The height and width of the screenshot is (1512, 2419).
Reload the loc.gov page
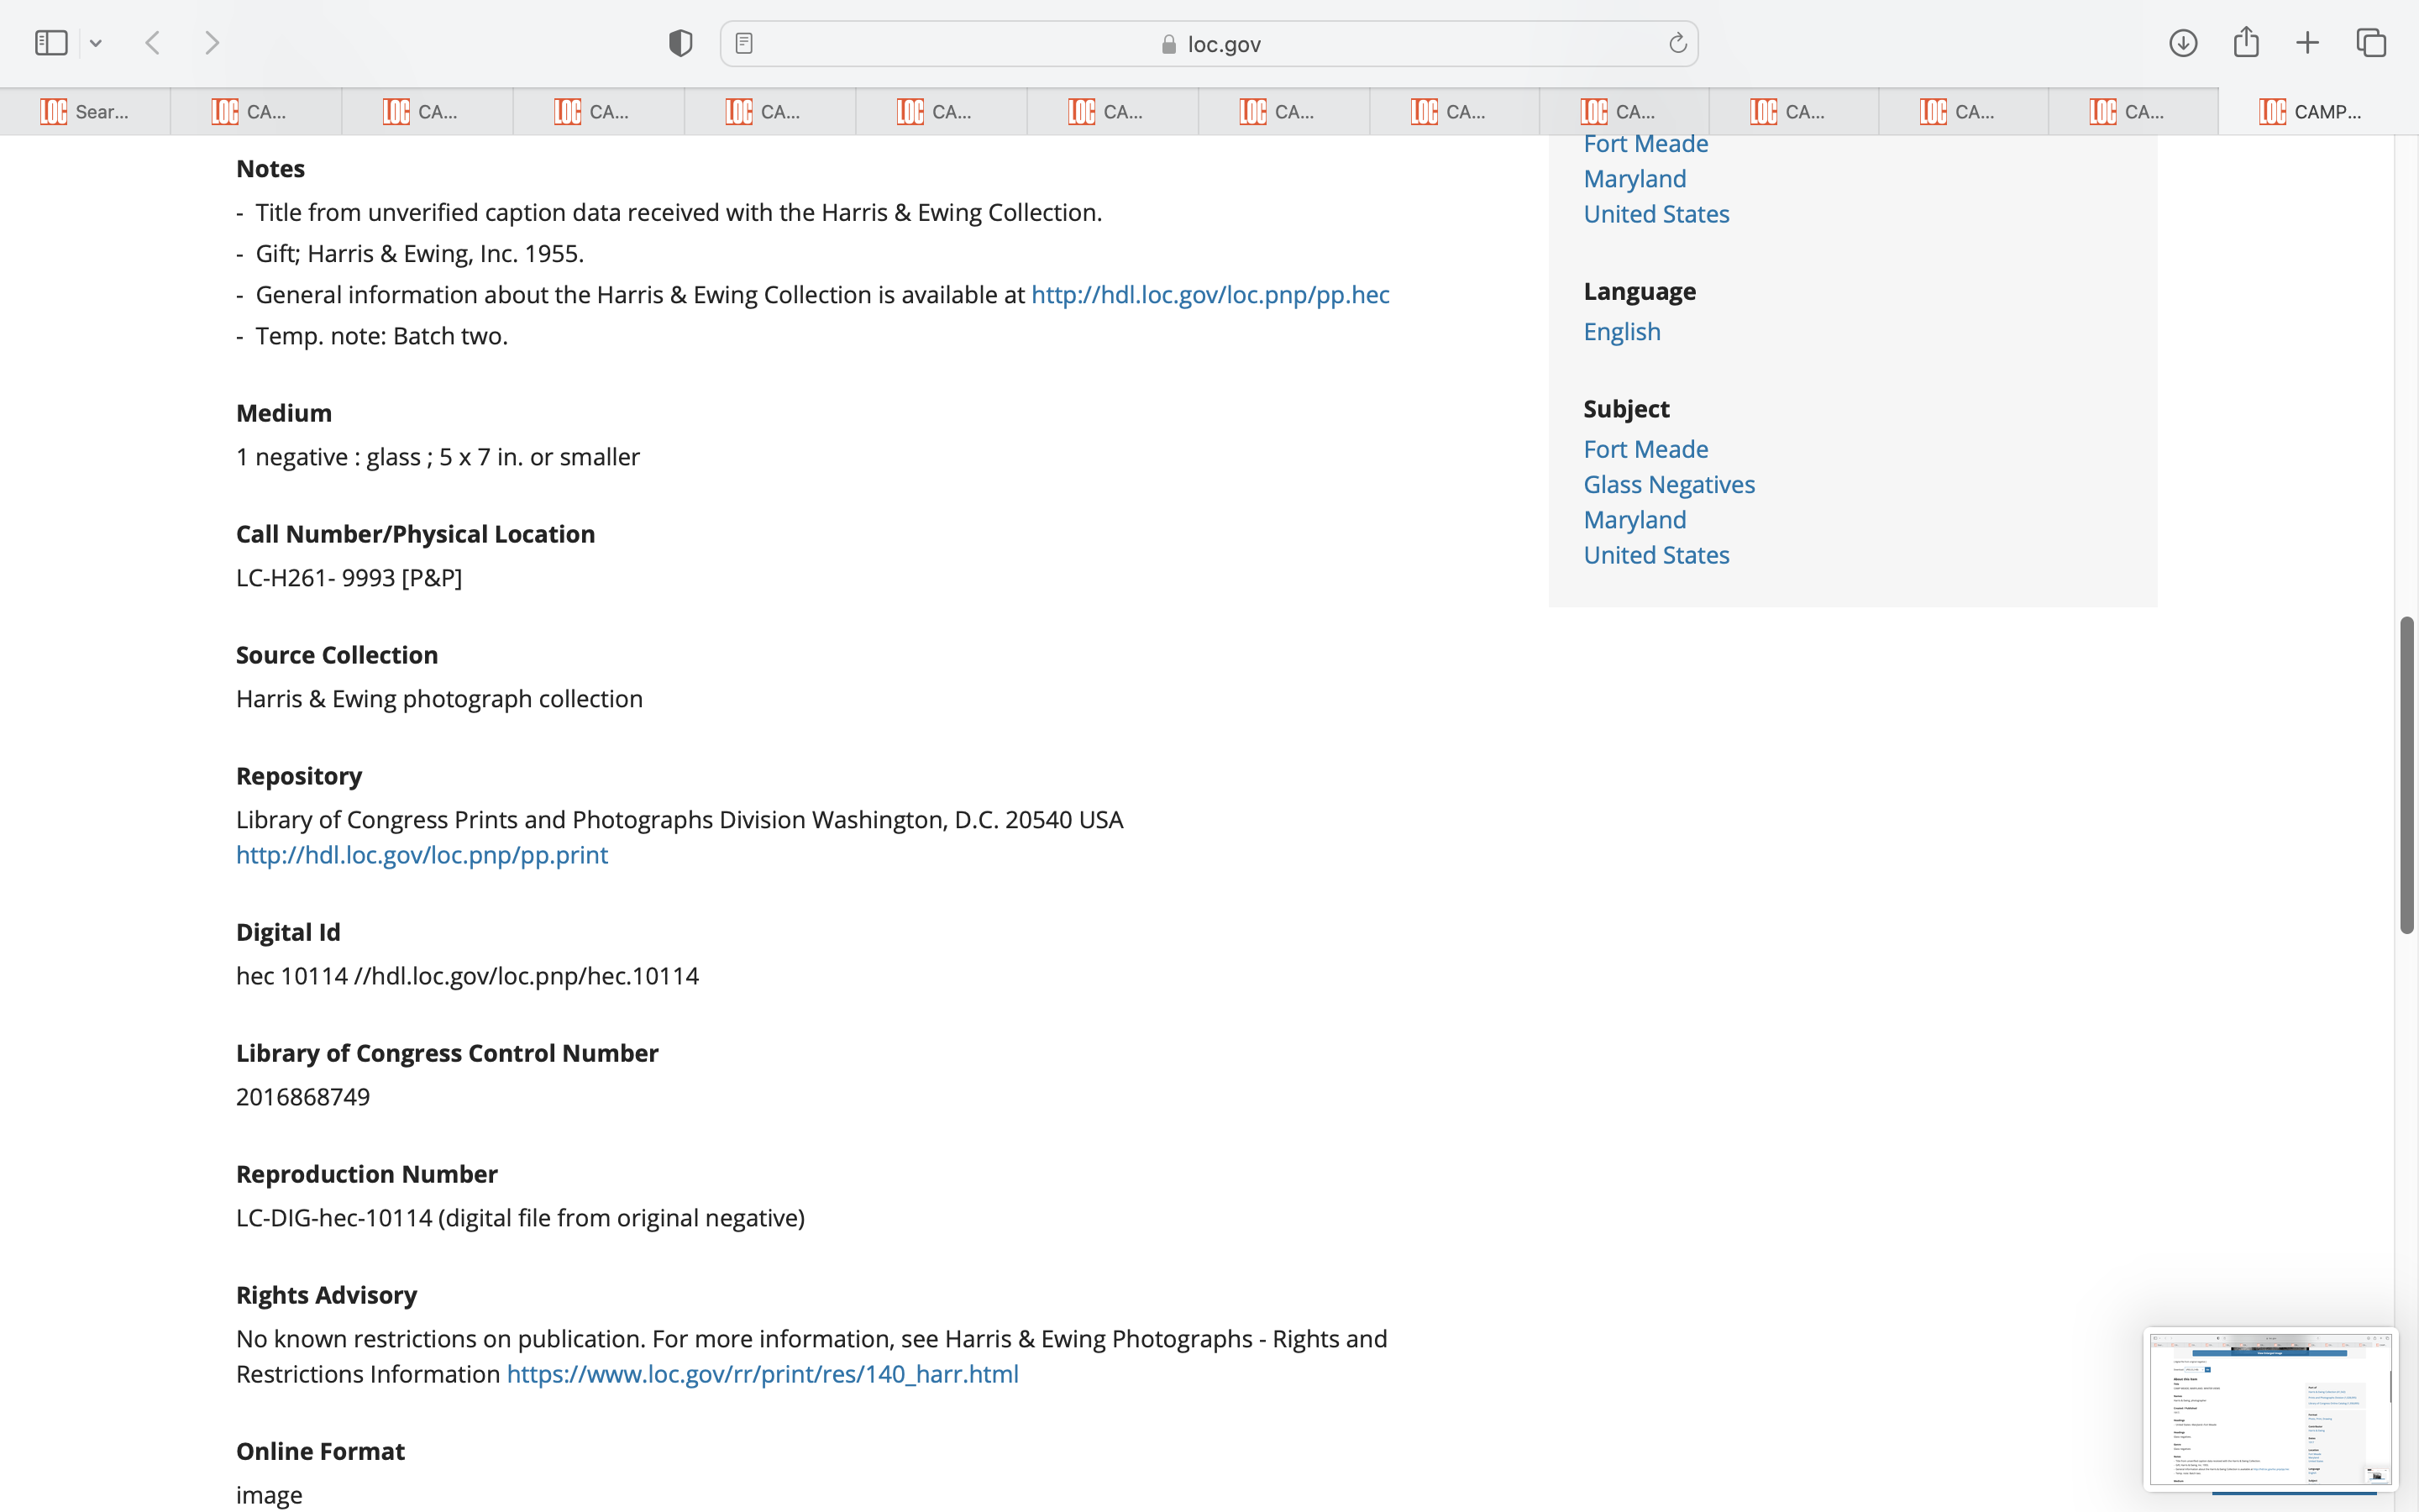coord(1677,43)
